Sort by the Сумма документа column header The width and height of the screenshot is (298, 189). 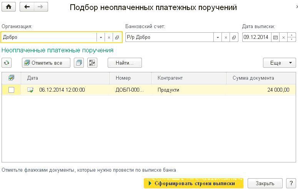[x=261, y=78]
